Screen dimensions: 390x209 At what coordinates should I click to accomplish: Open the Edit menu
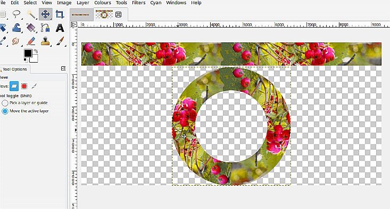pos(15,3)
